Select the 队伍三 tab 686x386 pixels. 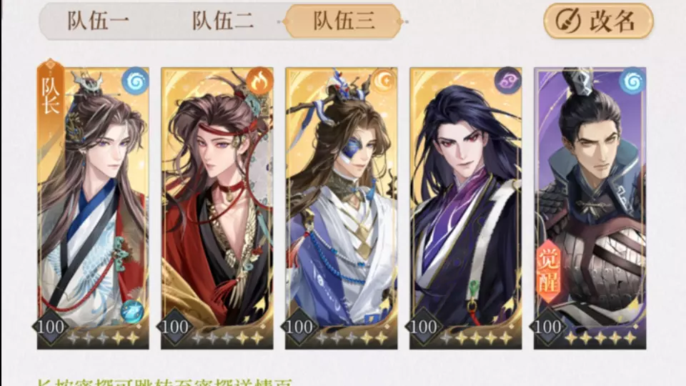(x=343, y=21)
